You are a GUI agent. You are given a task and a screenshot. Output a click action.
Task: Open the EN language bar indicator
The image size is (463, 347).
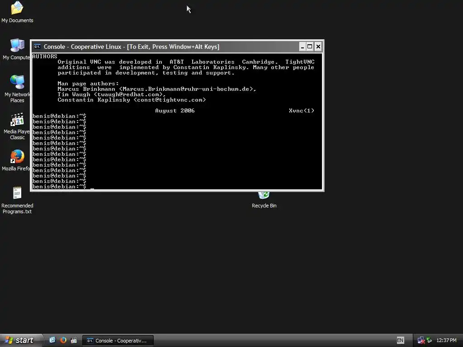pyautogui.click(x=400, y=340)
